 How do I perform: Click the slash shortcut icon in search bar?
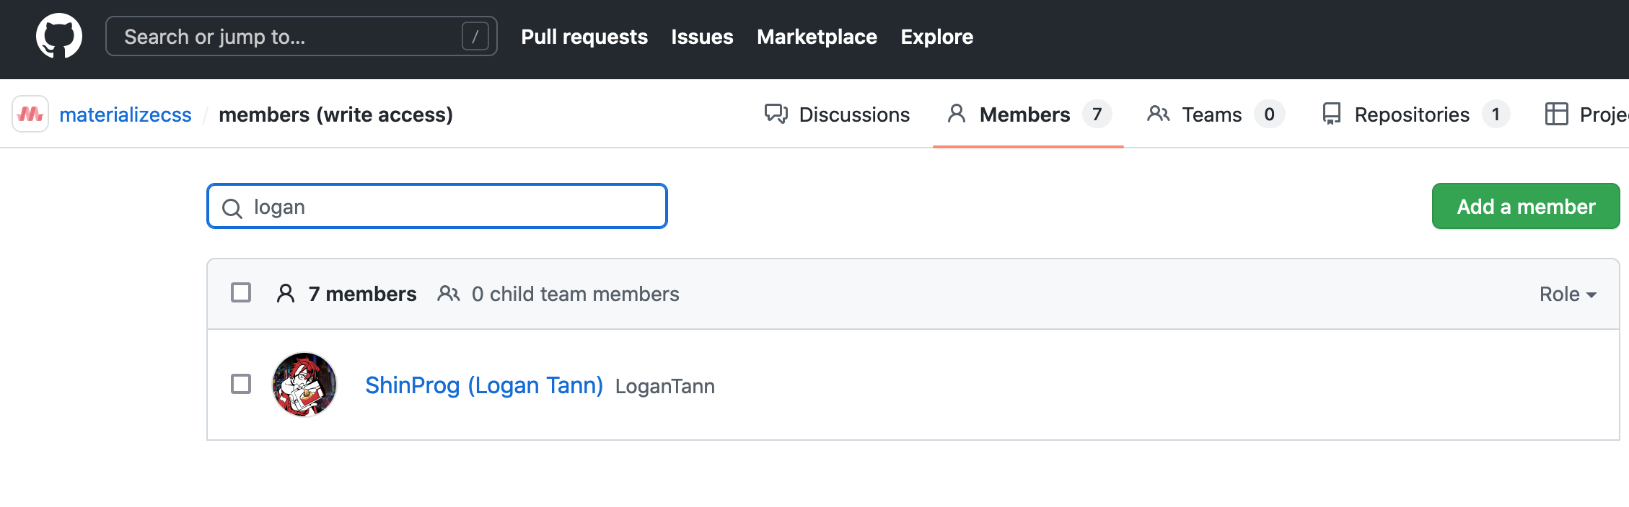pyautogui.click(x=475, y=36)
